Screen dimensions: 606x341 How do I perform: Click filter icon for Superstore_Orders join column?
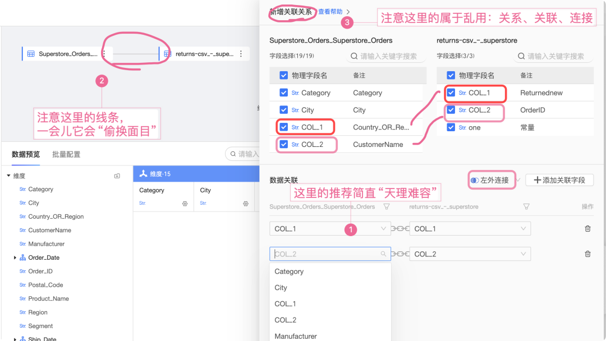coord(387,206)
